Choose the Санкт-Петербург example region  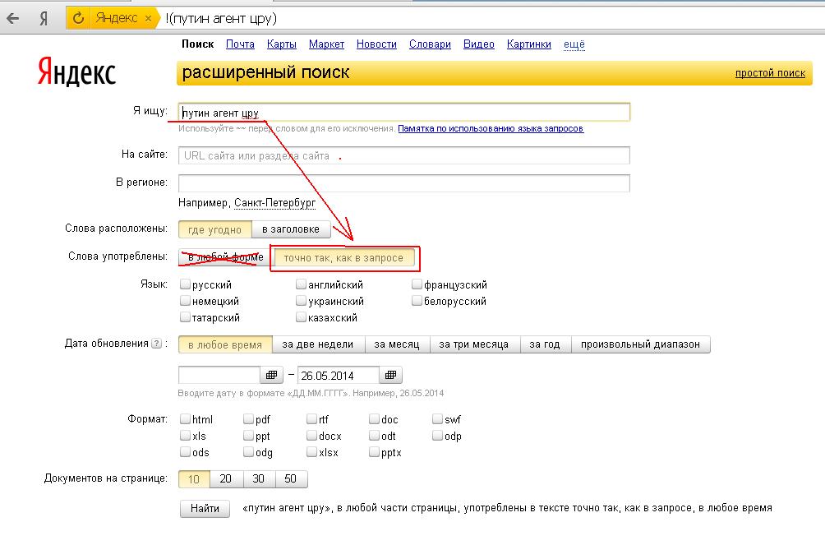[x=274, y=203]
